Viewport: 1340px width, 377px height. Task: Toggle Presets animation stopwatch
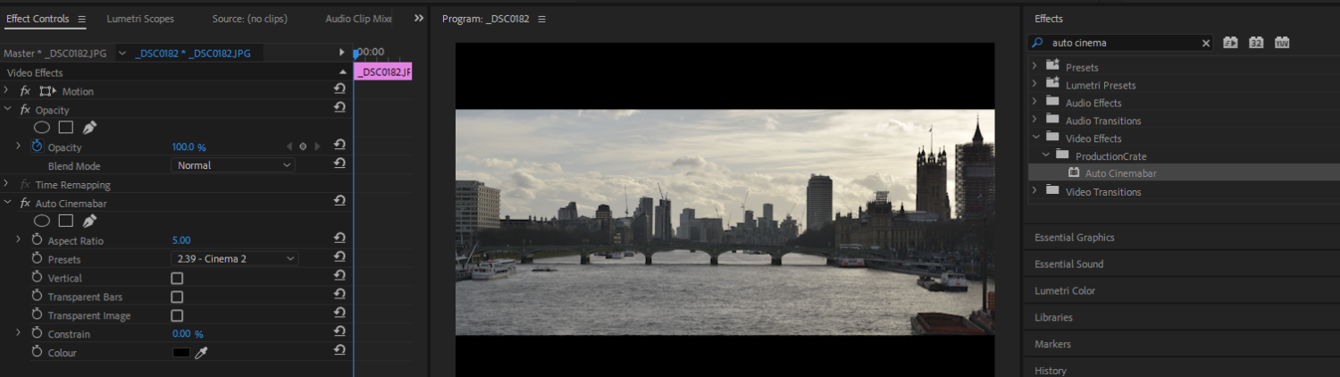(38, 259)
